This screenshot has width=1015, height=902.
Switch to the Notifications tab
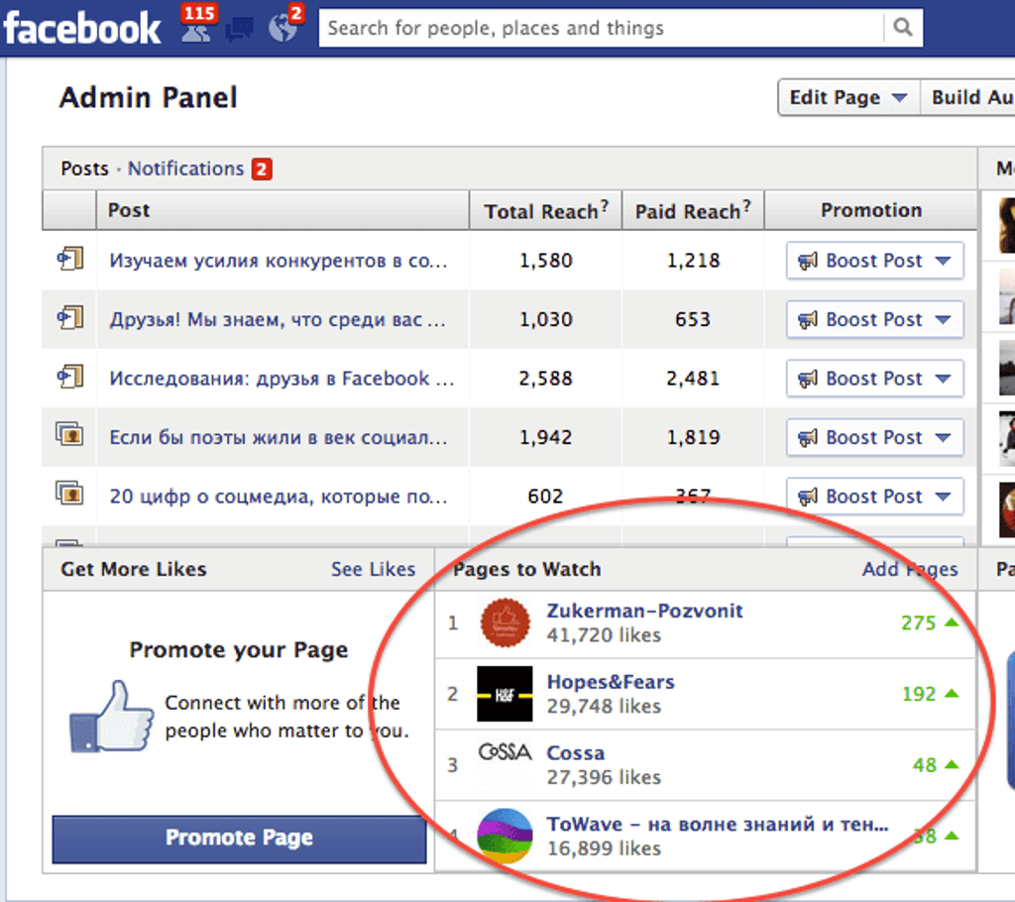[x=185, y=169]
